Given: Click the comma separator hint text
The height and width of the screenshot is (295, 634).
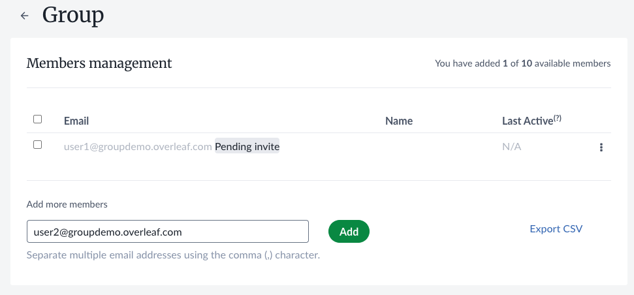Looking at the screenshot, I should (x=173, y=255).
